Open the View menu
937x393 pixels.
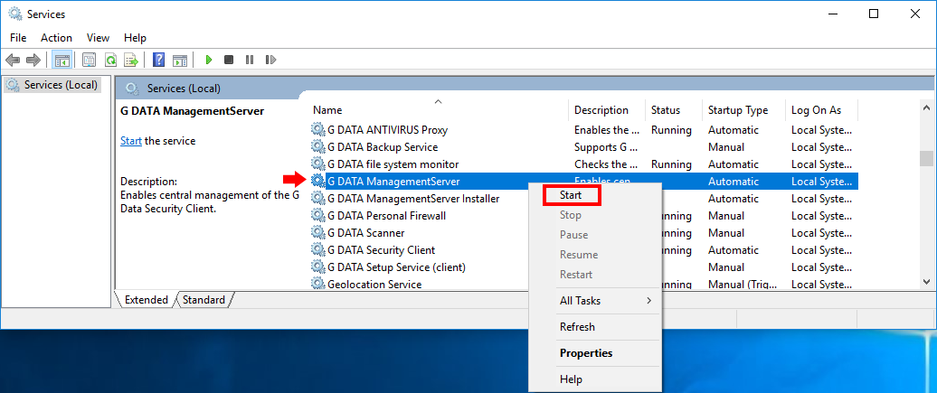(x=98, y=38)
